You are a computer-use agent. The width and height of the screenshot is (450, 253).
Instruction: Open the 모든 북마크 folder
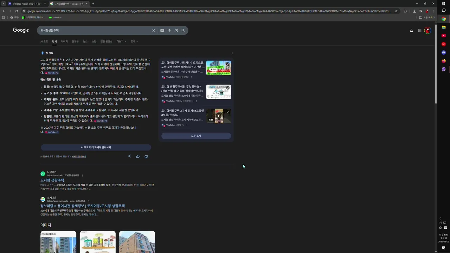coord(427,18)
